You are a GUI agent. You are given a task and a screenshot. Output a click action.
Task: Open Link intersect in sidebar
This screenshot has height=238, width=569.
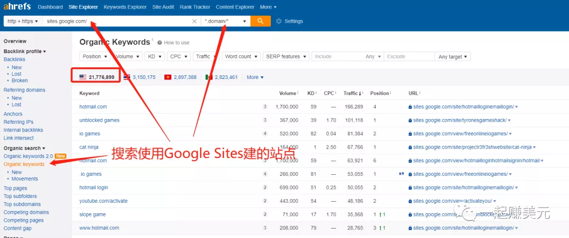18,138
